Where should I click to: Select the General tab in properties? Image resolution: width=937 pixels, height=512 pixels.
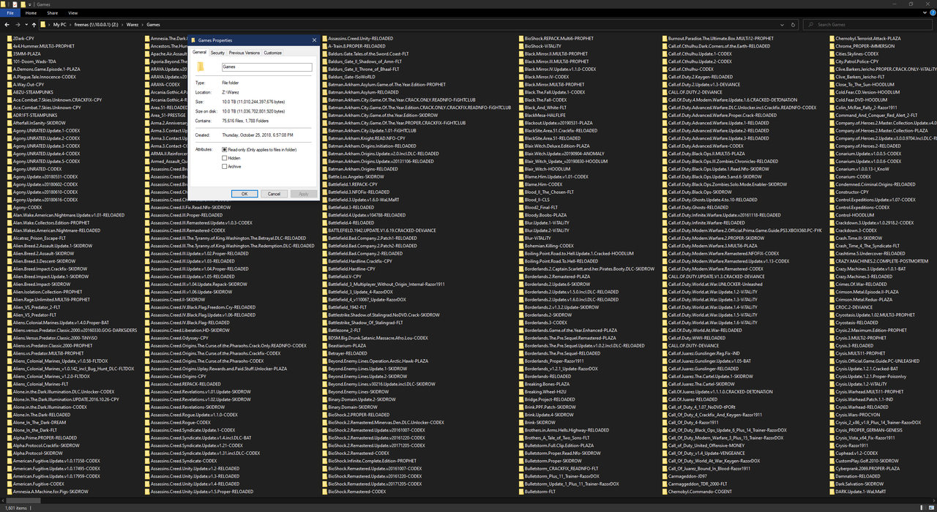[x=200, y=53]
